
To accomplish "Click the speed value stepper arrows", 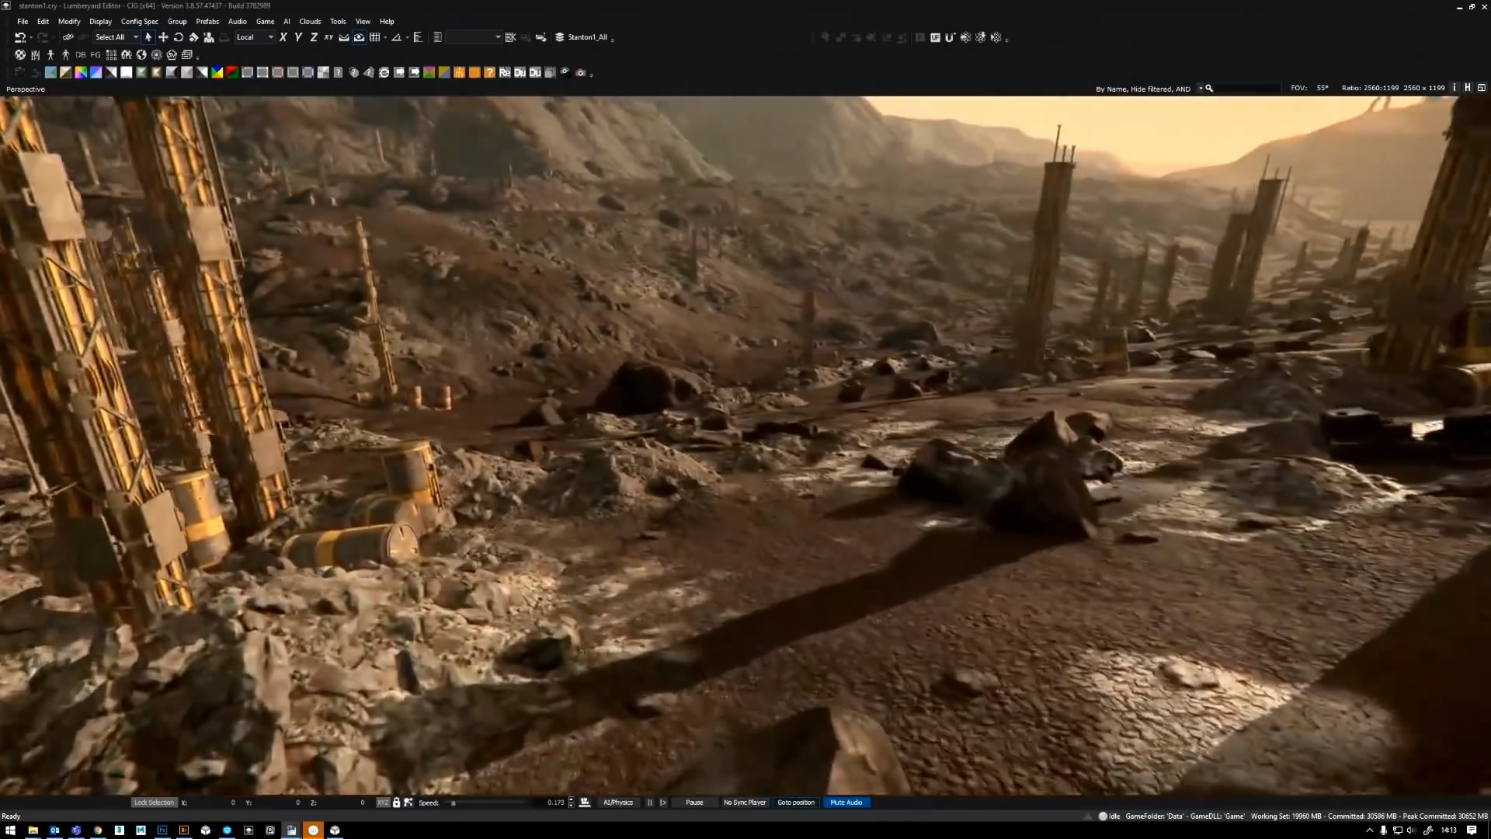I will tap(572, 802).
